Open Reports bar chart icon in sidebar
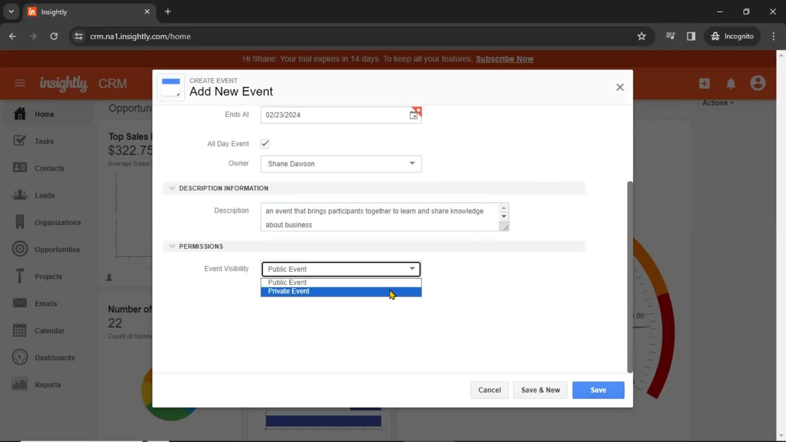The image size is (786, 442). [x=20, y=384]
